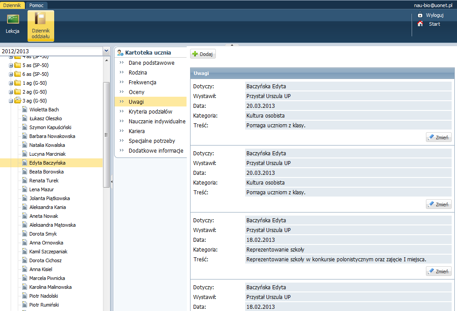Image resolution: width=457 pixels, height=311 pixels.
Task: Open Dodatkowe informacje section
Action: click(x=156, y=150)
